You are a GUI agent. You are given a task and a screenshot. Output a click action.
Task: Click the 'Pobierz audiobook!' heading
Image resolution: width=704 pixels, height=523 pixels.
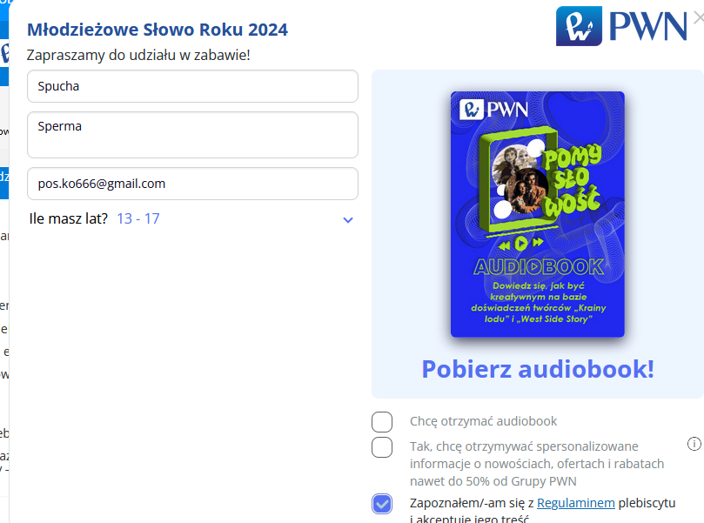[538, 369]
